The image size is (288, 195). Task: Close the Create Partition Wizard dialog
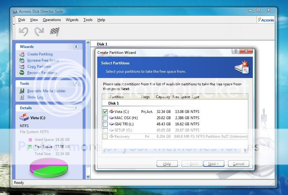(246, 51)
